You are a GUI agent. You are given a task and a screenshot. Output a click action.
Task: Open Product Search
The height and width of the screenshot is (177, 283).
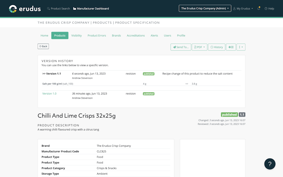point(58,9)
